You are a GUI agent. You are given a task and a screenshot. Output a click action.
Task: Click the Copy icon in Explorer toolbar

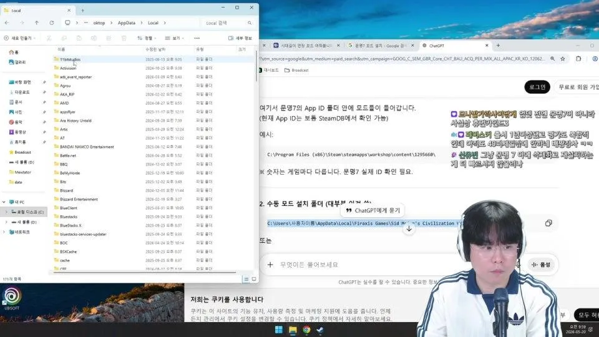tap(64, 38)
